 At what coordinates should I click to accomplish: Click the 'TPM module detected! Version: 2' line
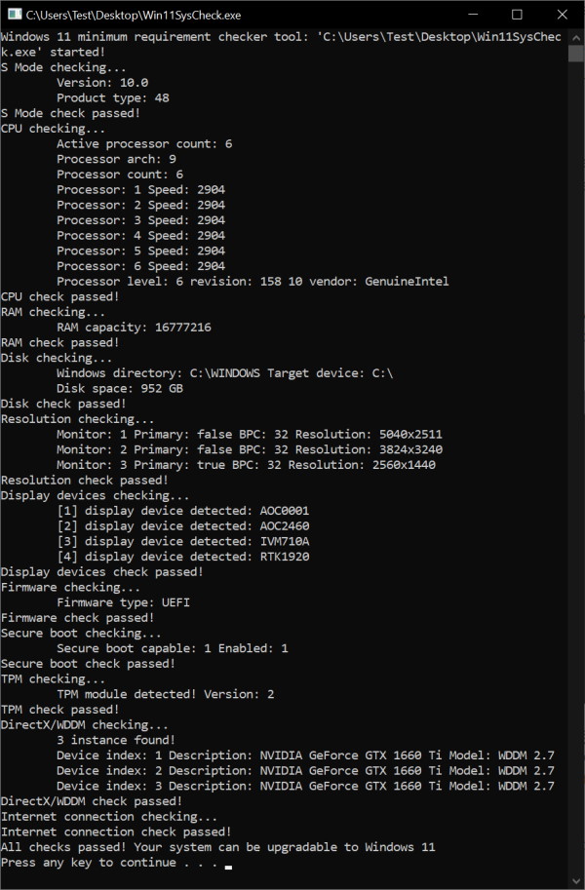click(x=166, y=695)
